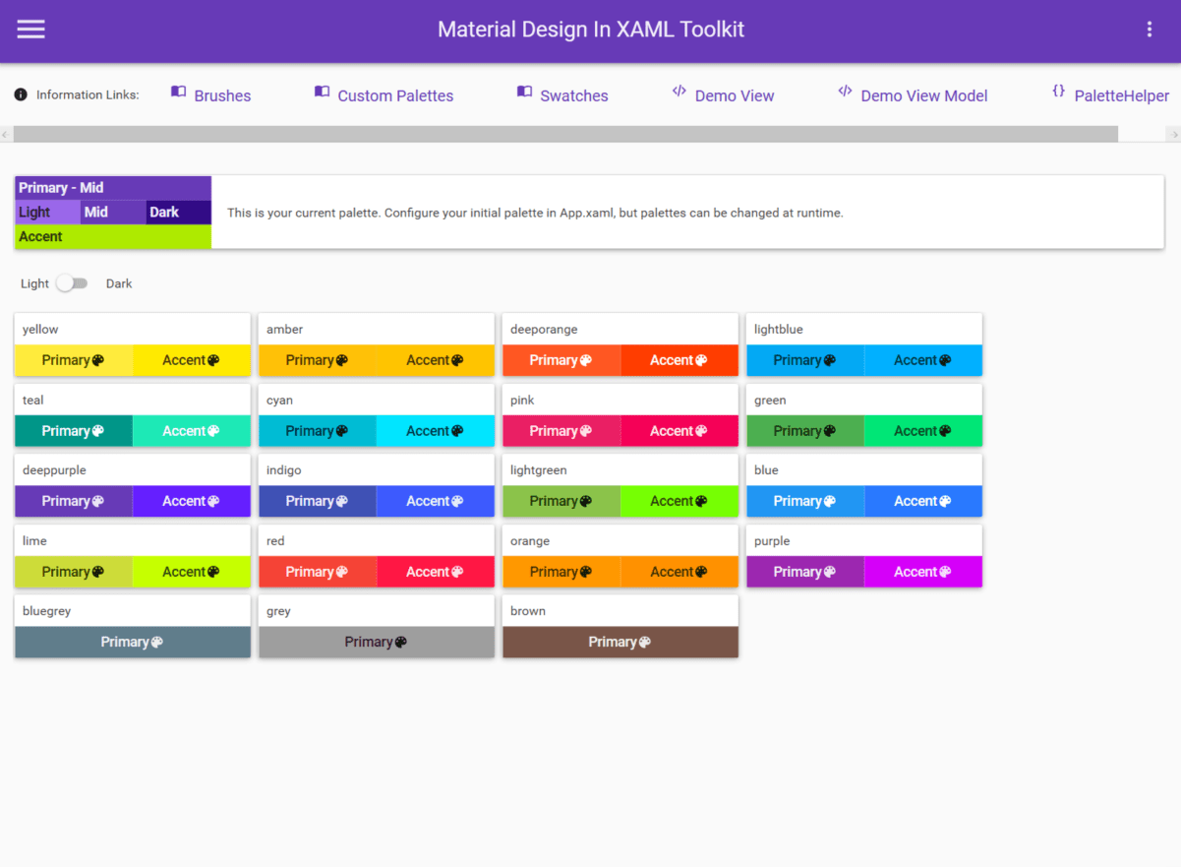Switch the theme toggle from Light to Dark
1181x867 pixels.
click(x=72, y=283)
